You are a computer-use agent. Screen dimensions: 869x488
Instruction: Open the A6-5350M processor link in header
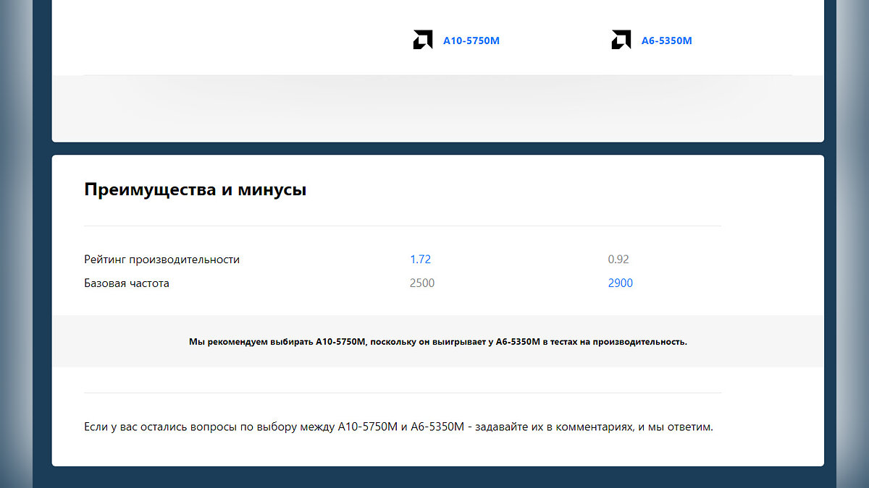[666, 41]
